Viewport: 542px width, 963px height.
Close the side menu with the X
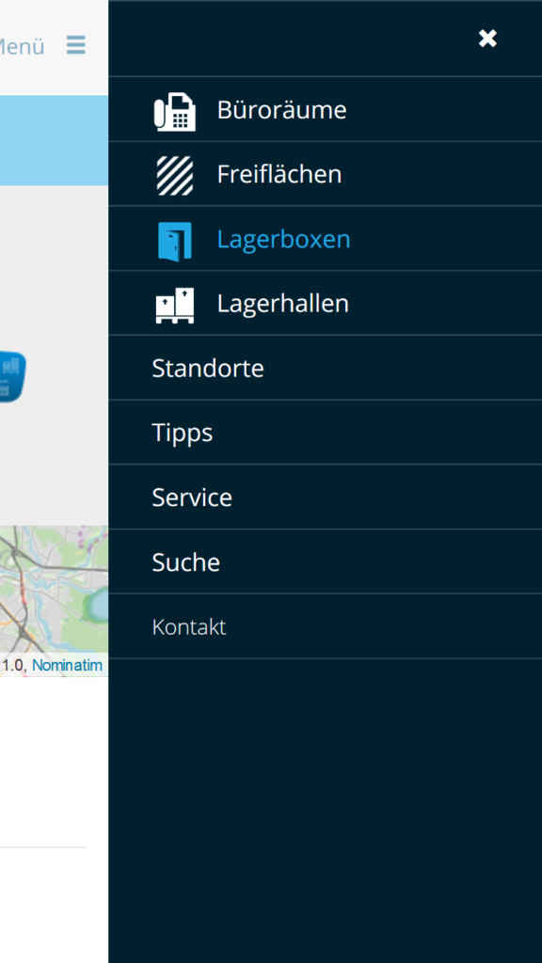click(488, 39)
